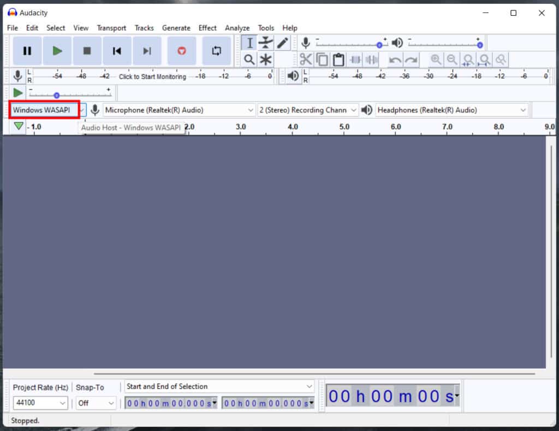
Task: Click 'Click to Start Monitoring' on record meter
Action: [153, 76]
